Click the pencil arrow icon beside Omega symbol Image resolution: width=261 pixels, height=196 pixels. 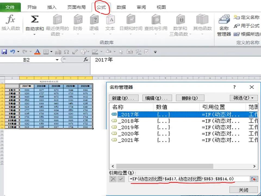point(75,52)
